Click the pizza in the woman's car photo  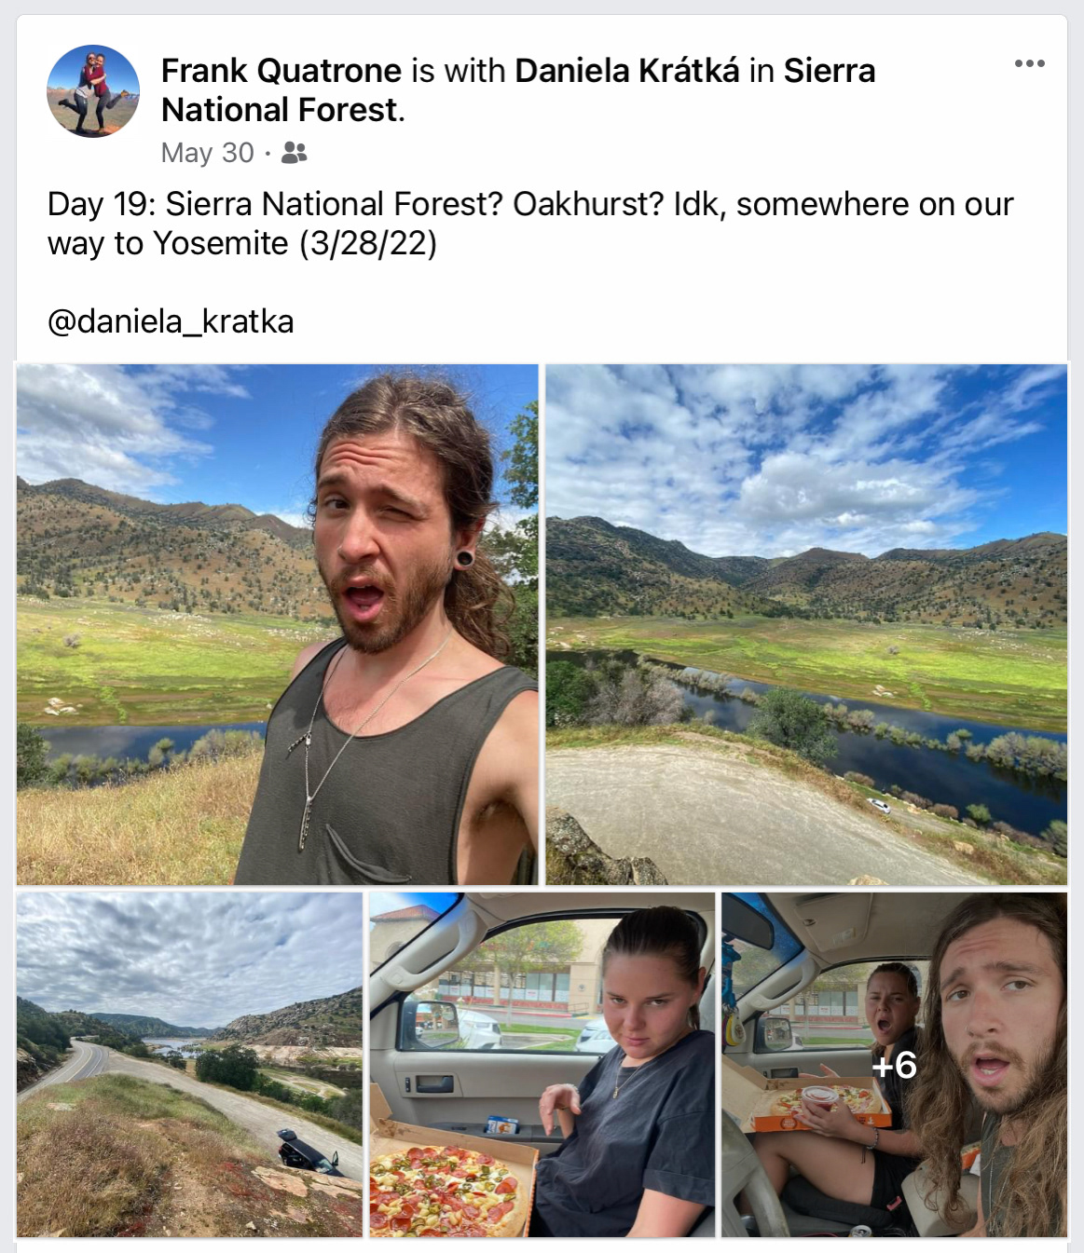pos(445,1187)
